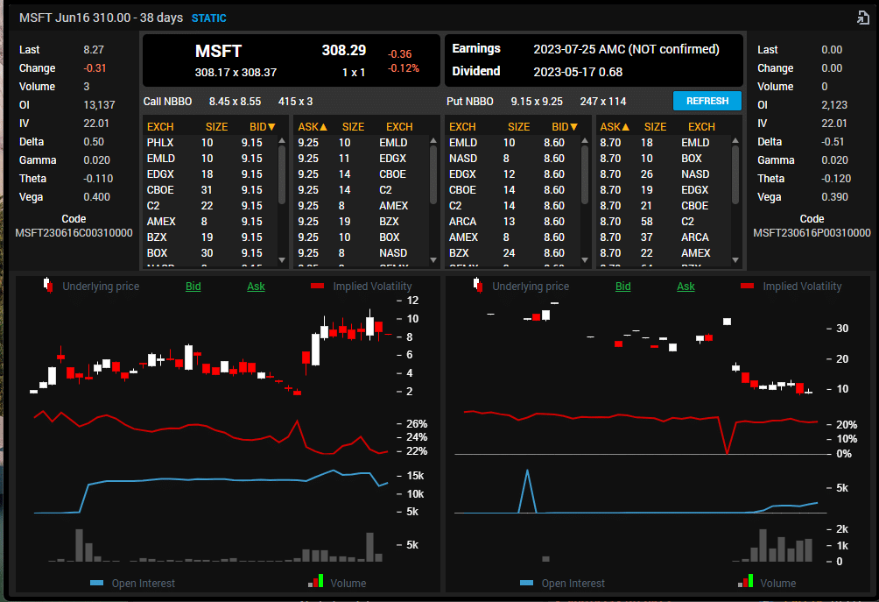Select the EDGX row with size 11
Viewport: 879px width, 602px height.
[362, 159]
